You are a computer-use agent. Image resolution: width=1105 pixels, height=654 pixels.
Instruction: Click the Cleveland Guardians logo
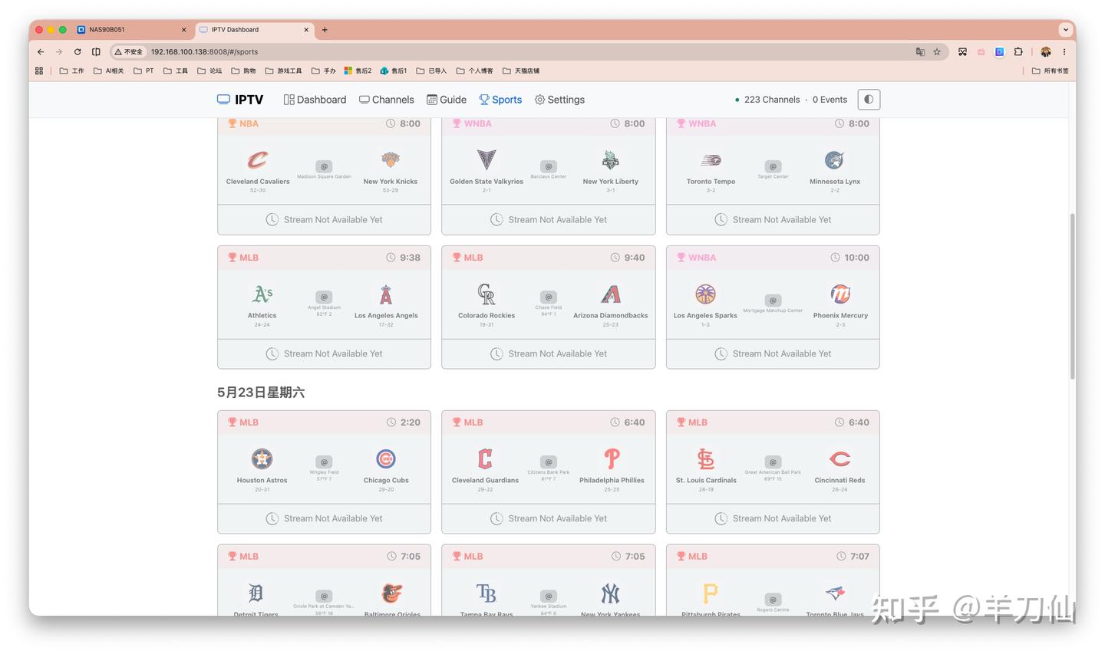(x=486, y=458)
